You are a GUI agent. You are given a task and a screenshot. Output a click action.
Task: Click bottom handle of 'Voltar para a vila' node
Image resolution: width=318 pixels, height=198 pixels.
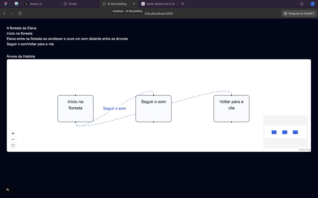(x=231, y=122)
